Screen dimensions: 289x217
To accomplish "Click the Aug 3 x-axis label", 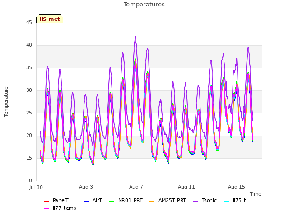I will pos(86,187).
